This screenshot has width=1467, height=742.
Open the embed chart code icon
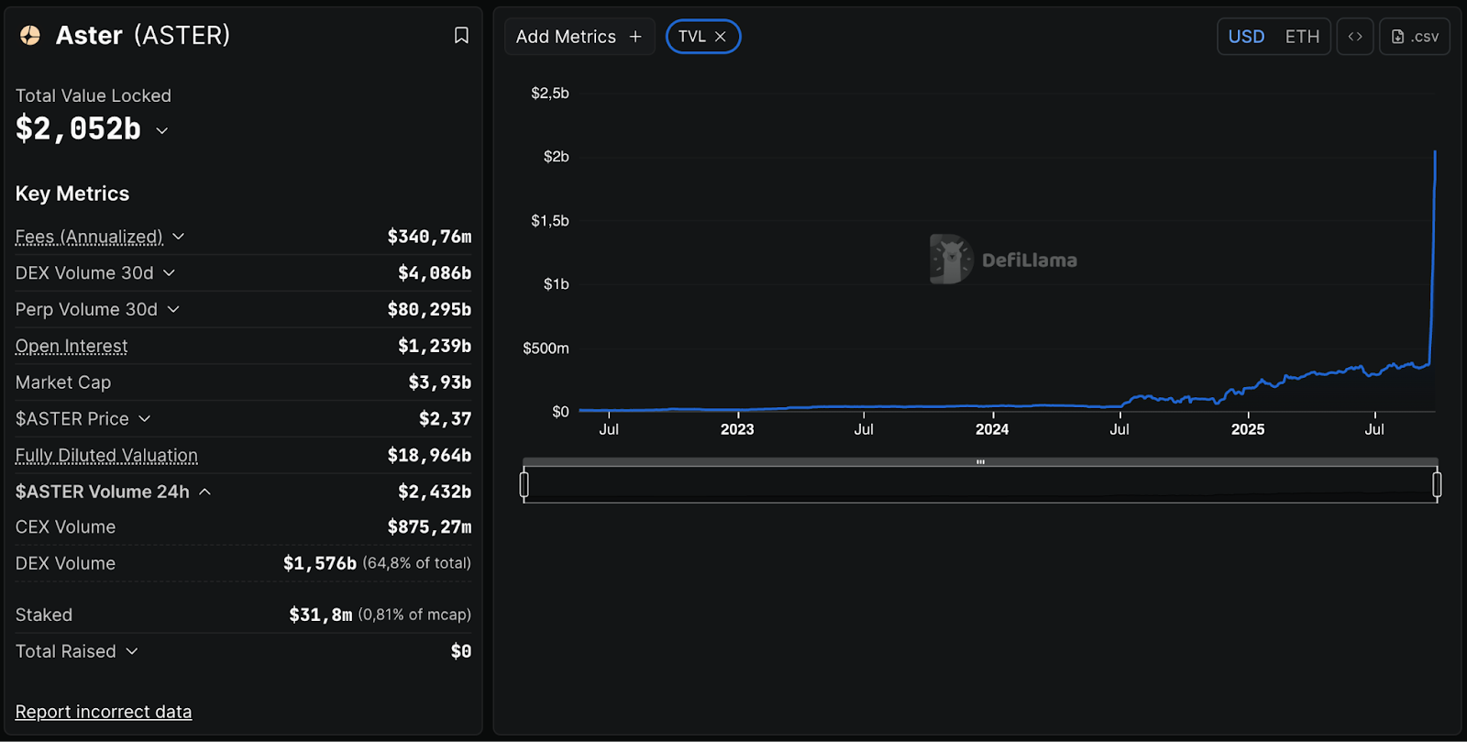(1355, 37)
